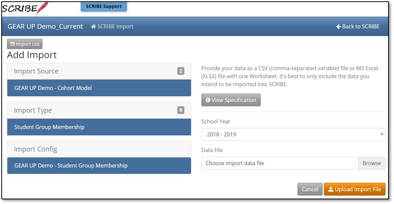Open the SCRIBE Support tab
The height and width of the screenshot is (204, 394).
tap(103, 7)
